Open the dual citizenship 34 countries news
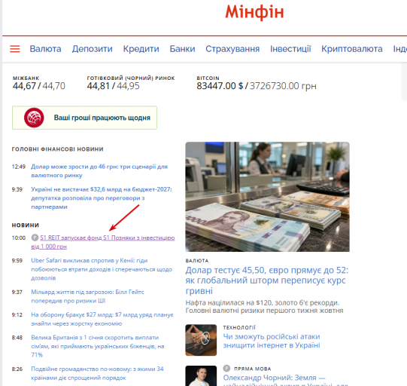This screenshot has height=386, width=407. pos(97,373)
